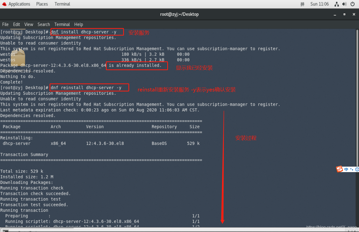This screenshot has width=359, height=232.
Task: Open the Applications menu
Action: pyautogui.click(x=19, y=4)
